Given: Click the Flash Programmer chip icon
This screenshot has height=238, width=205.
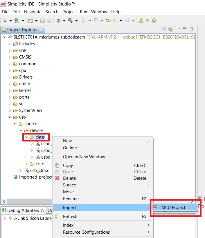Looking at the screenshot, I should pos(148,21).
